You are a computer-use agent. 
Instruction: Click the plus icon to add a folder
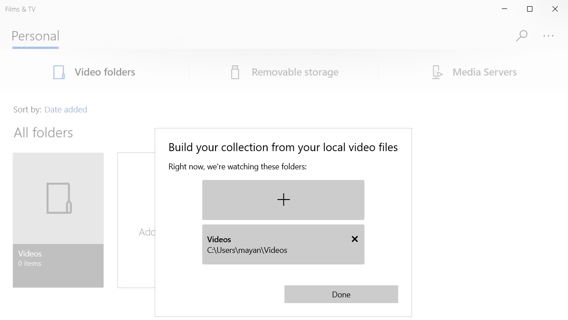[283, 200]
